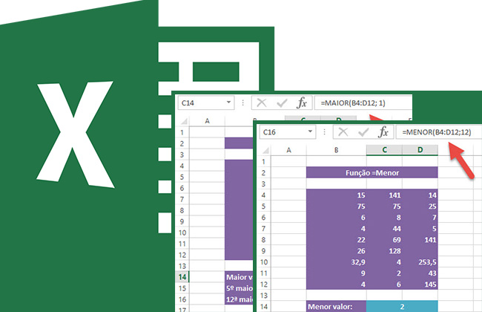Click the cancel X icon beside C16 name box
Screen dimensions: 482x312
(343, 132)
